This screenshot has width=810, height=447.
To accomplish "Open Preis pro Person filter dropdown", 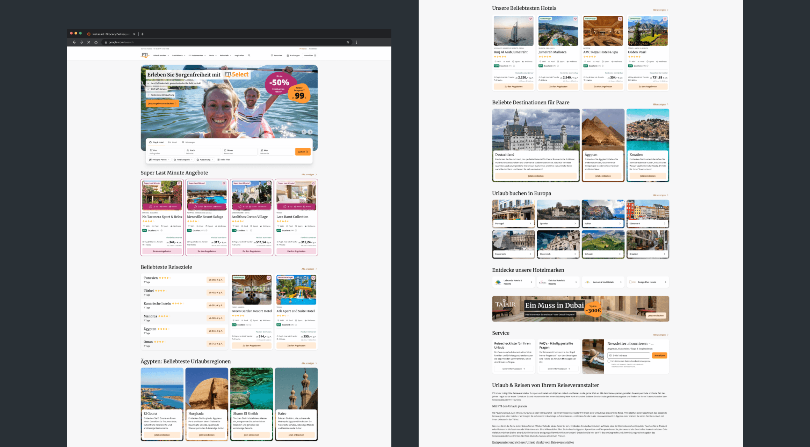I will pyautogui.click(x=159, y=160).
